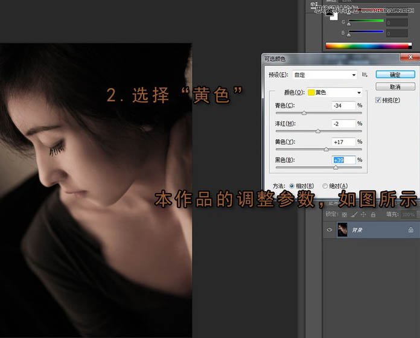
Task: Click the 洋红(M) value field showing -2
Action: (343, 124)
